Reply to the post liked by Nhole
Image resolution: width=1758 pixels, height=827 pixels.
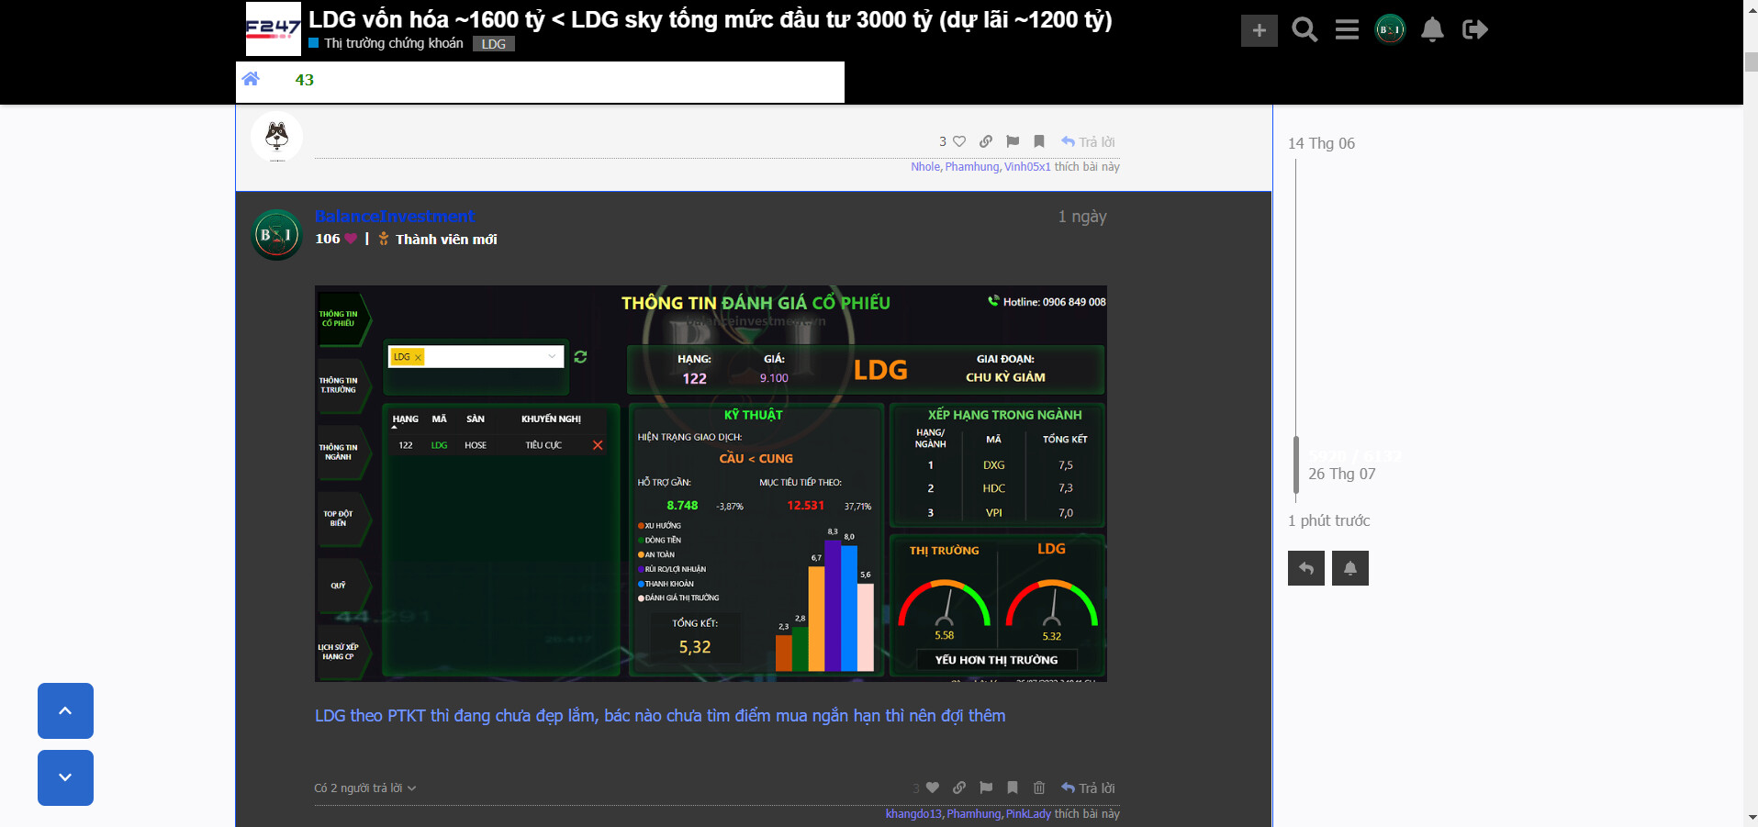(1088, 141)
